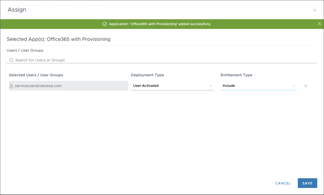This screenshot has height=195, width=324.
Task: Close the Assign dialog with the X
Action: pos(315,10)
